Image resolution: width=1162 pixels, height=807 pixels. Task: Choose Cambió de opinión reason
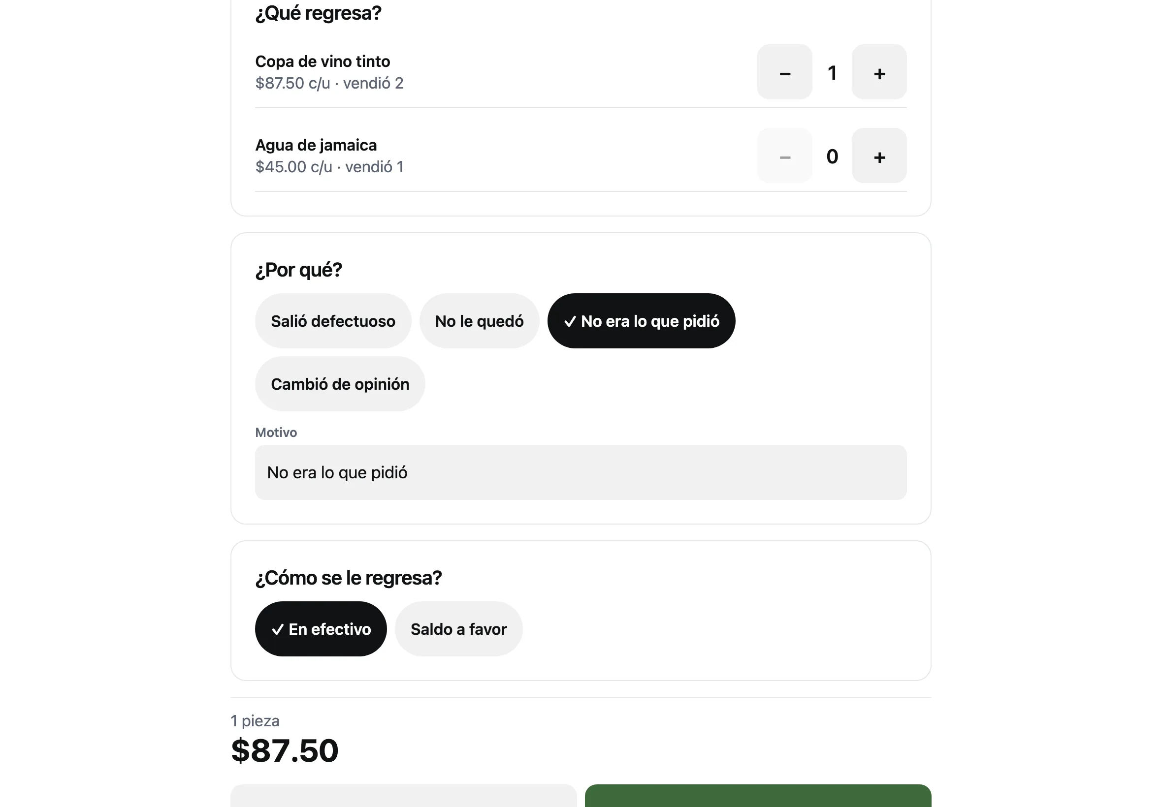pos(340,384)
